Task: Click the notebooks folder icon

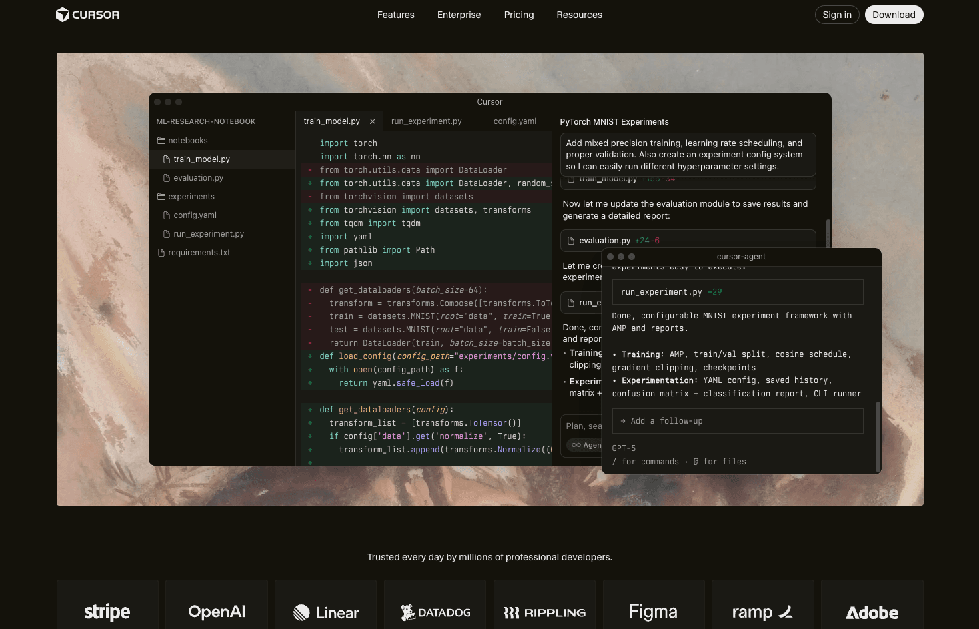Action: pyautogui.click(x=161, y=141)
